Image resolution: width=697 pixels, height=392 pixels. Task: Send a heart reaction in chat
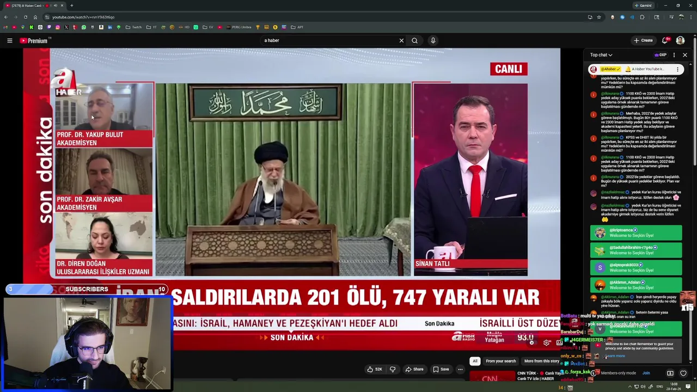[683, 373]
